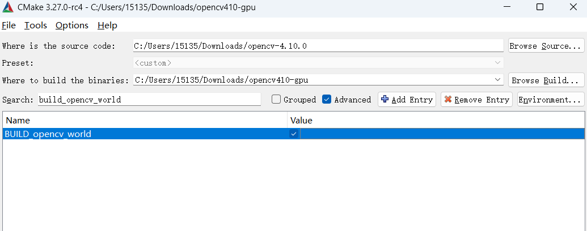Toggle the BUILD_opencv_world value checkbox
Viewport: 587px width, 231px height.
click(293, 134)
